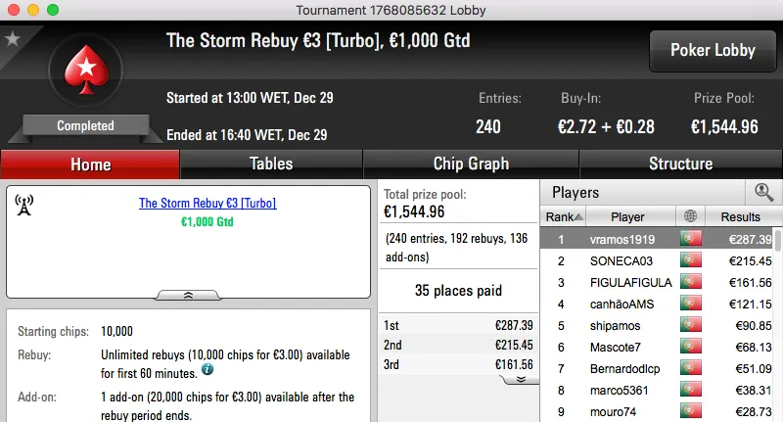Go to the Poker Lobby
Image resolution: width=783 pixels, height=422 pixels.
[x=712, y=51]
